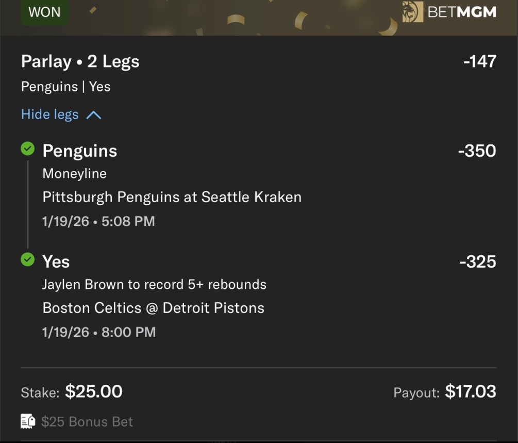The height and width of the screenshot is (443, 518).
Task: Click the -325 rebounds leg odds
Action: 478,261
